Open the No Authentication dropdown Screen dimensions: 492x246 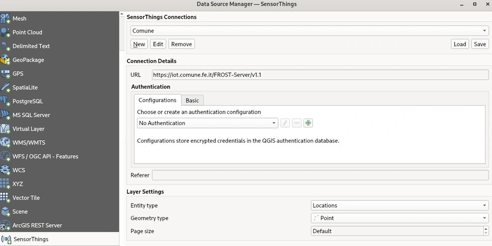pyautogui.click(x=207, y=123)
